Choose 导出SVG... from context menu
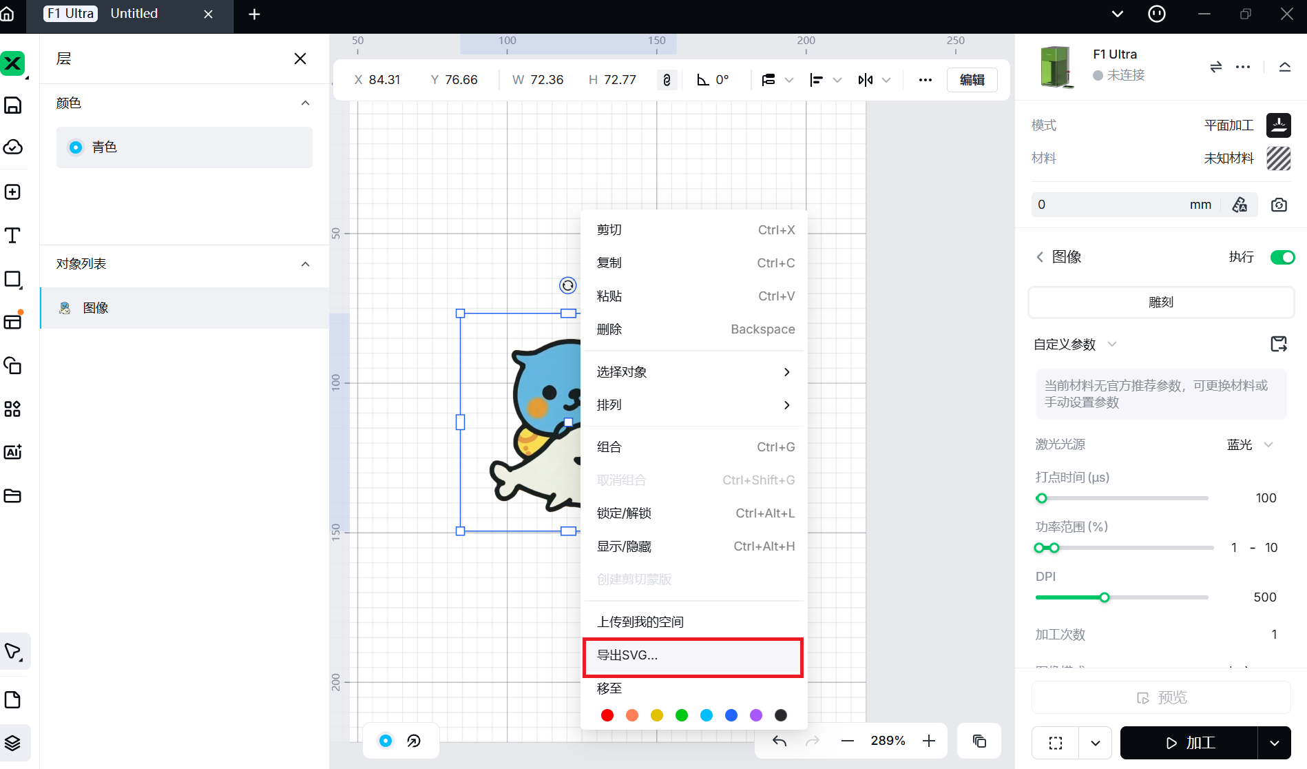Viewport: 1307px width, 769px height. click(x=692, y=655)
